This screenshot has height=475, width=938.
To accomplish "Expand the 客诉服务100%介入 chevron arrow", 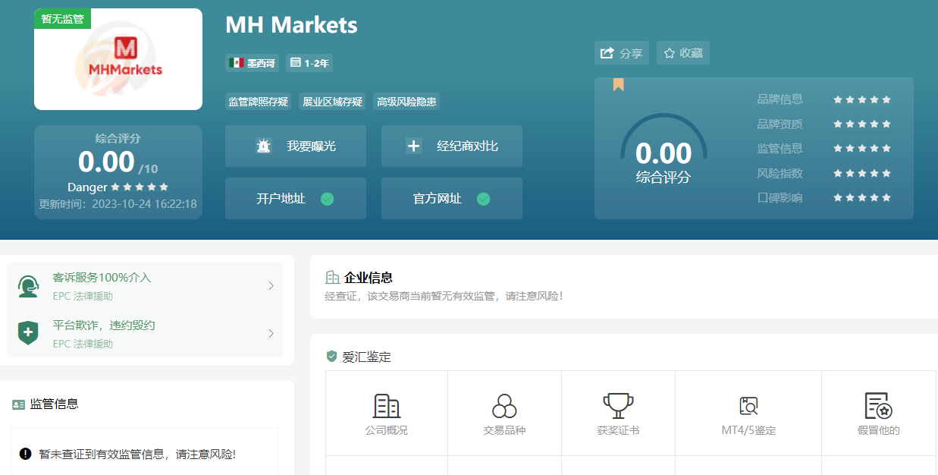I will [271, 286].
